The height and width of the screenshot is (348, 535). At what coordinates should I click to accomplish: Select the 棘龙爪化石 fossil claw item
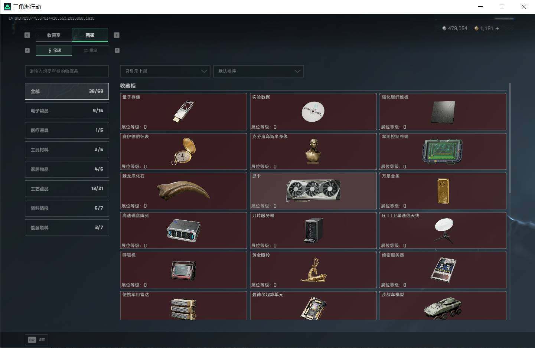click(x=183, y=191)
